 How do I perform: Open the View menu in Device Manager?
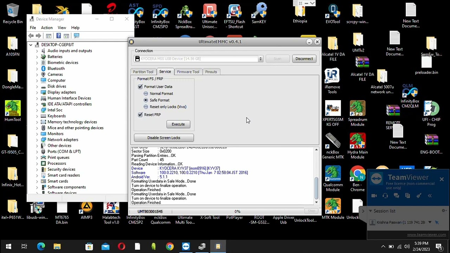pos(62,28)
